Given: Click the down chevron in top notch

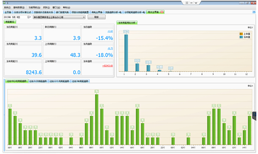Looking at the screenshot, I should [x=196, y=3].
